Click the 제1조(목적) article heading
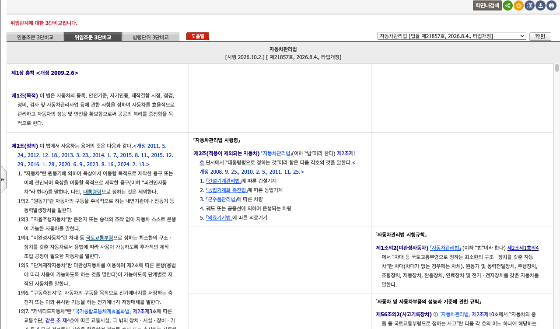This screenshot has width=560, height=329. (x=25, y=95)
